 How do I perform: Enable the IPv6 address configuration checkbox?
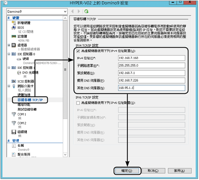point(78,103)
